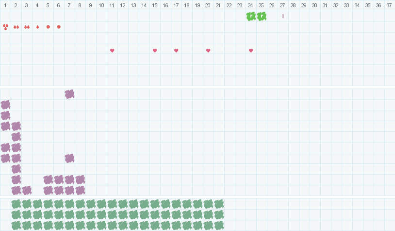Select day number 9 in the header
This screenshot has height=231, width=395.
click(x=91, y=5)
